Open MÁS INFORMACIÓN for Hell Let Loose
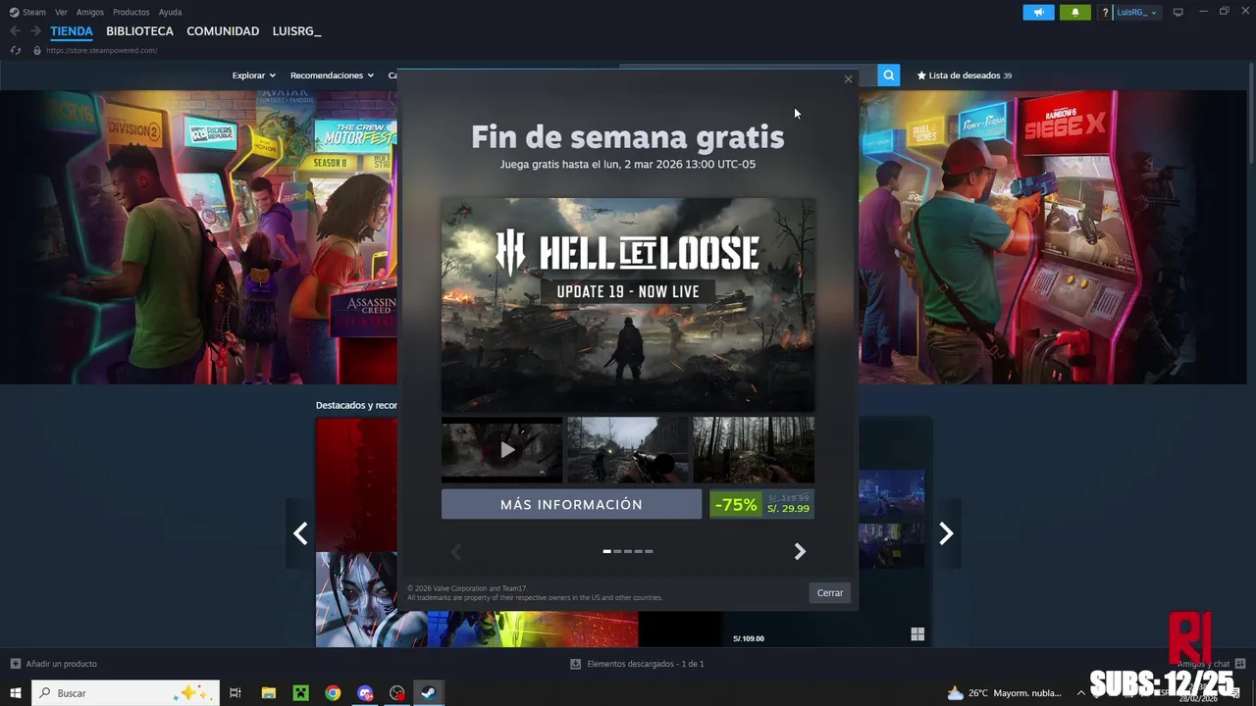1256x706 pixels. (x=571, y=504)
